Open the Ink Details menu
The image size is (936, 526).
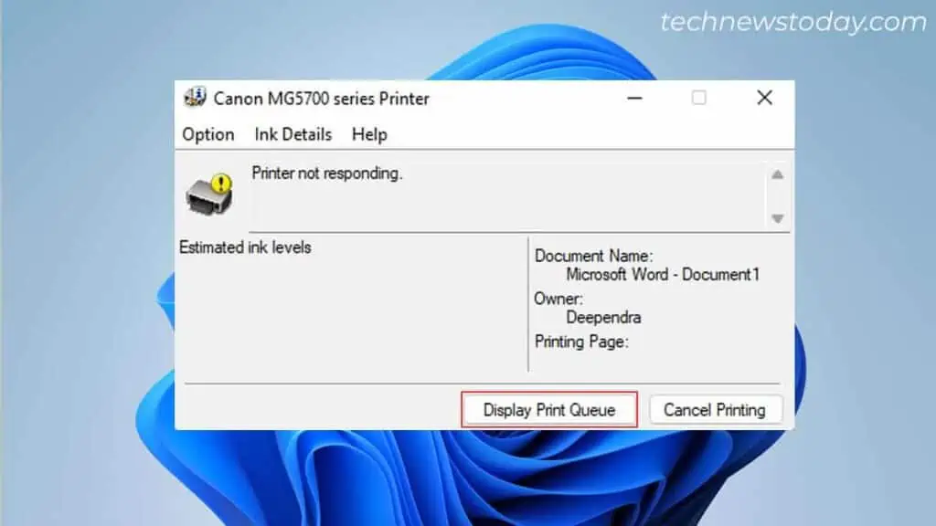(292, 134)
